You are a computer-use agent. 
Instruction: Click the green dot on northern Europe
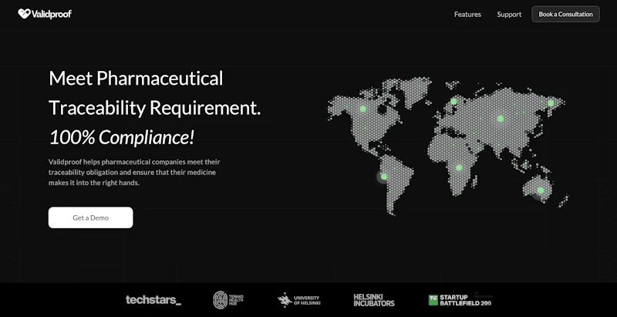[453, 102]
